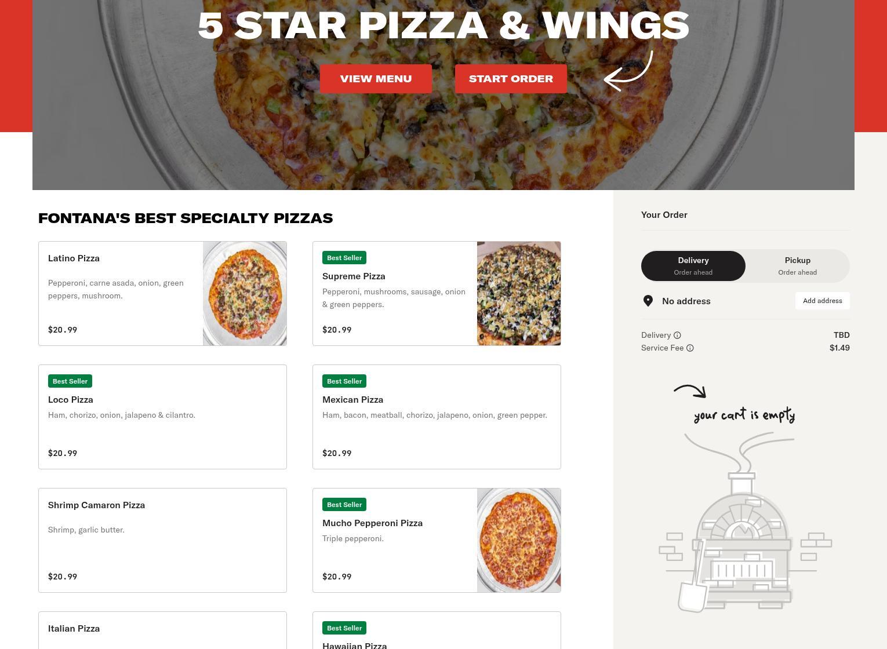Image resolution: width=887 pixels, height=649 pixels.
Task: Select the Delivery order option
Action: (693, 266)
